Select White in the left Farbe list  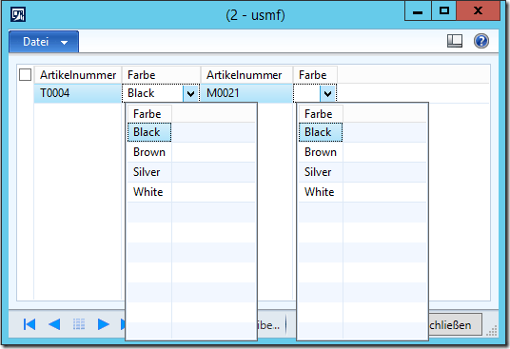point(149,192)
